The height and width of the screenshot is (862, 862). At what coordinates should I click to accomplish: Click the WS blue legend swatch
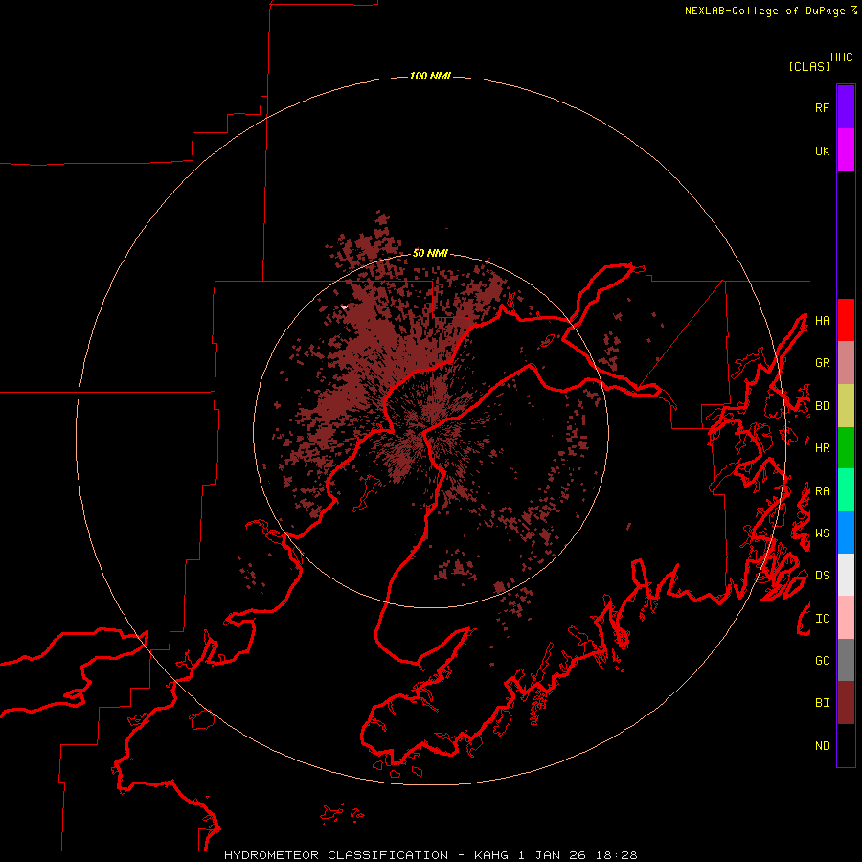[x=846, y=533]
